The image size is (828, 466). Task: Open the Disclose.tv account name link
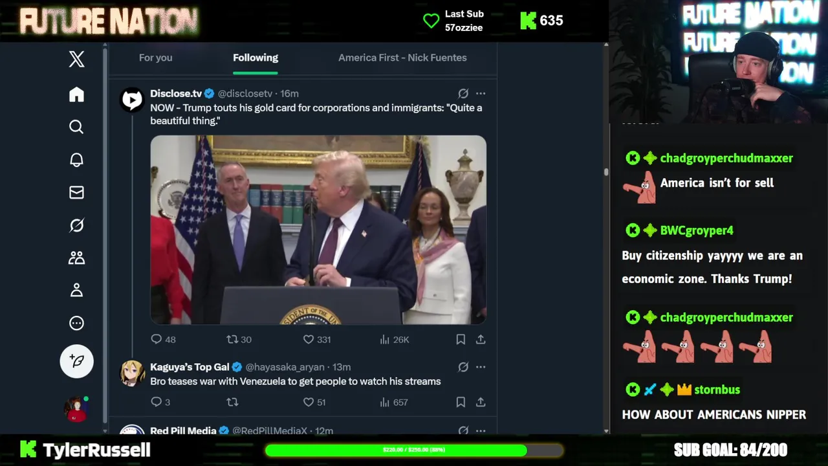click(x=176, y=93)
